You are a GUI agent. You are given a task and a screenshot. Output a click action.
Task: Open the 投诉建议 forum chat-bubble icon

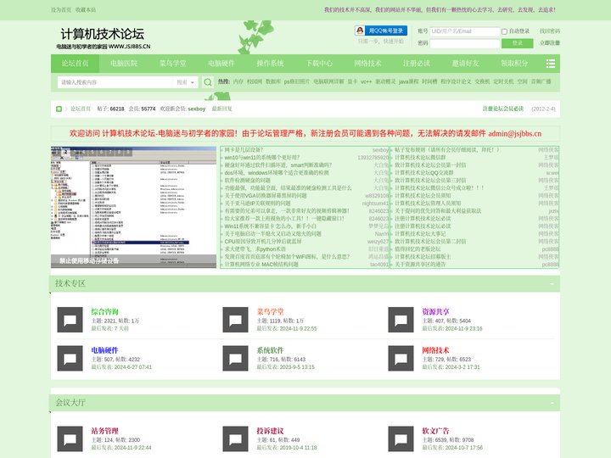pyautogui.click(x=235, y=439)
